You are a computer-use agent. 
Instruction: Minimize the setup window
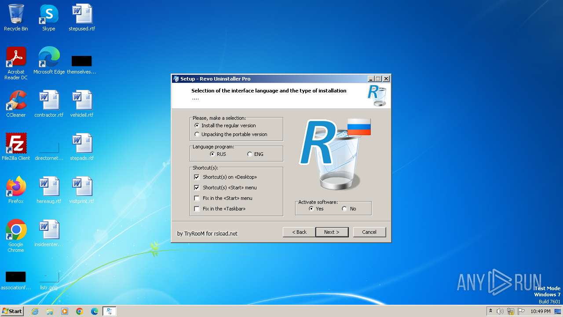coord(371,79)
